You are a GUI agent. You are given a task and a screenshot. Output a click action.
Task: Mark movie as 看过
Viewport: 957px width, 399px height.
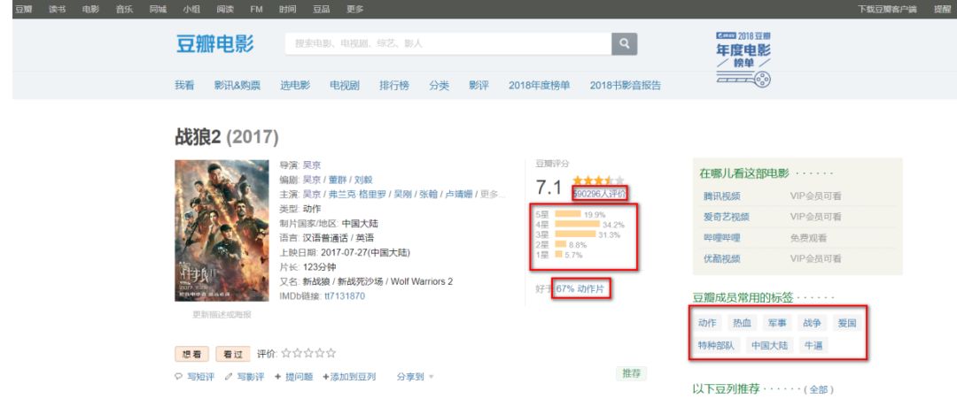(x=233, y=354)
